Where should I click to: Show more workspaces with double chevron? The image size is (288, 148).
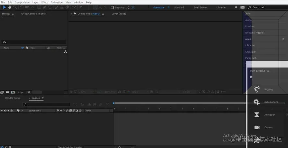[236, 7]
